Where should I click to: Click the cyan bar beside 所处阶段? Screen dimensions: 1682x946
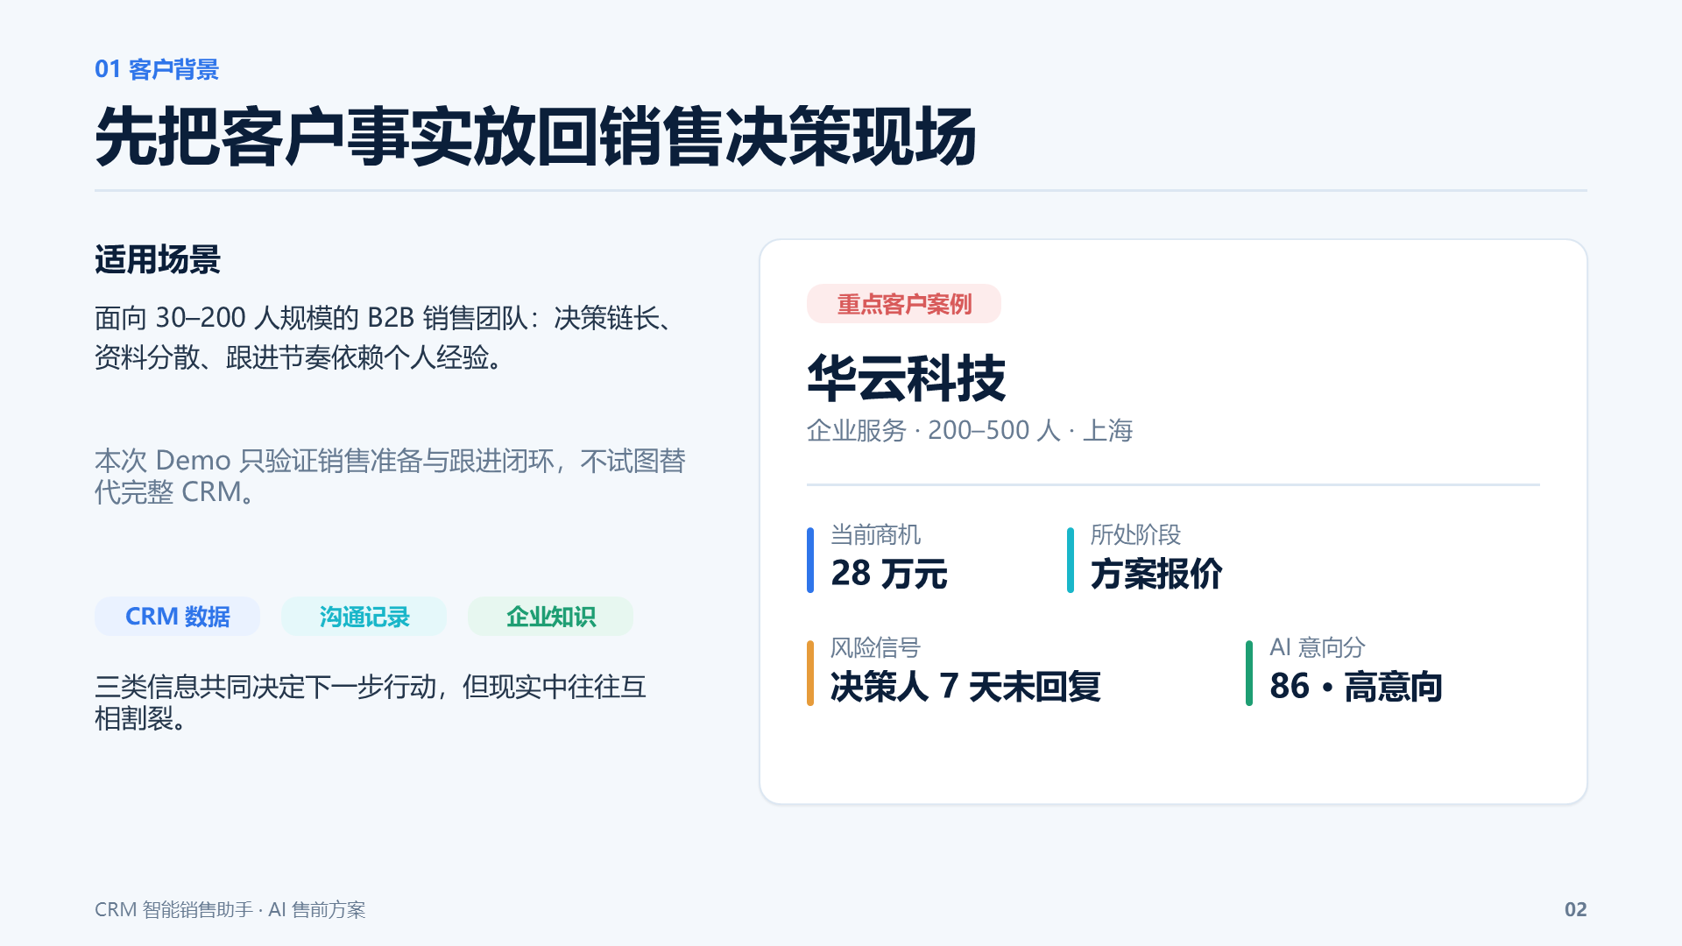(x=1071, y=560)
